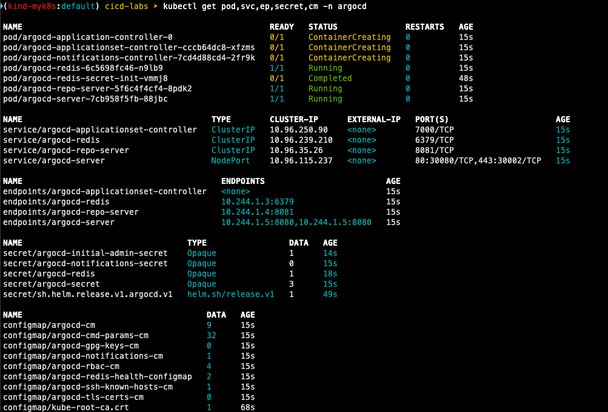Click the EXTERNAL-IP column header
This screenshot has width=608, height=412.
tap(374, 119)
